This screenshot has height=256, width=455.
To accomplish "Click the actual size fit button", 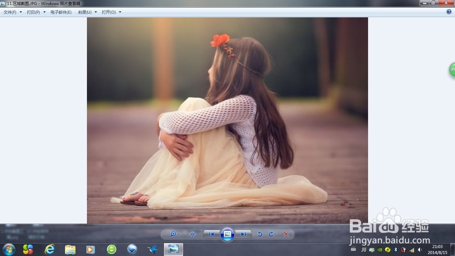I will point(192,234).
